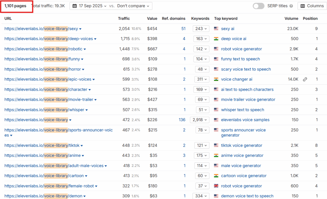Image resolution: width=327 pixels, height=199 pixels.
Task: Sort by Ref. domains column header
Action: pos(173,18)
